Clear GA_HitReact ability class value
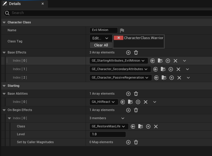212x156 pixels. [146, 102]
